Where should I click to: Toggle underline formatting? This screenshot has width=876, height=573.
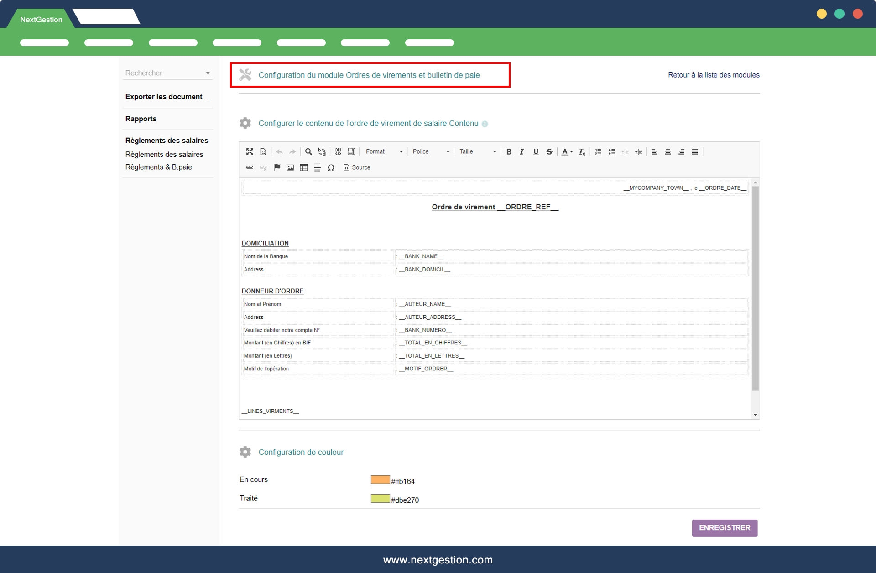coord(536,152)
